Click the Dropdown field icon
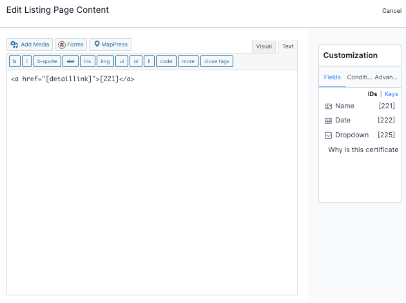406x303 pixels. point(328,135)
